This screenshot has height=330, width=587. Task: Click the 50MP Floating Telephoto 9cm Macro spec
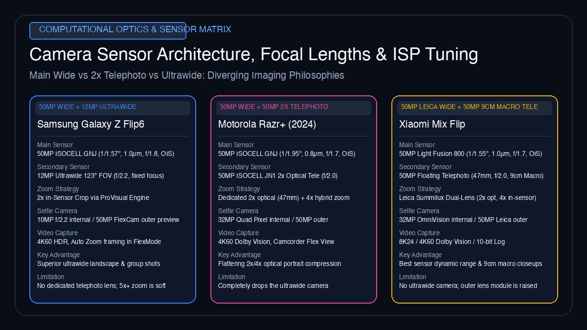point(471,176)
